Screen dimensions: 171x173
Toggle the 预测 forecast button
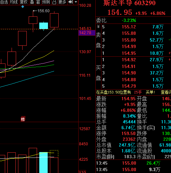[46, 2]
